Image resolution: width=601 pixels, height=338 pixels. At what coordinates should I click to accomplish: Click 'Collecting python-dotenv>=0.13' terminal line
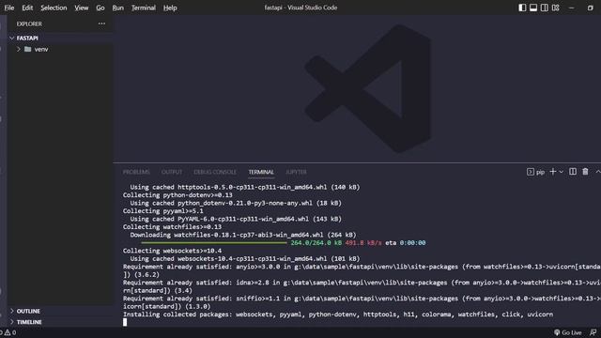(177, 195)
